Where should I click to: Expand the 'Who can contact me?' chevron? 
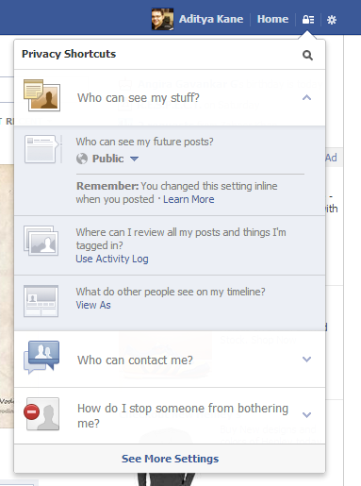click(x=306, y=360)
